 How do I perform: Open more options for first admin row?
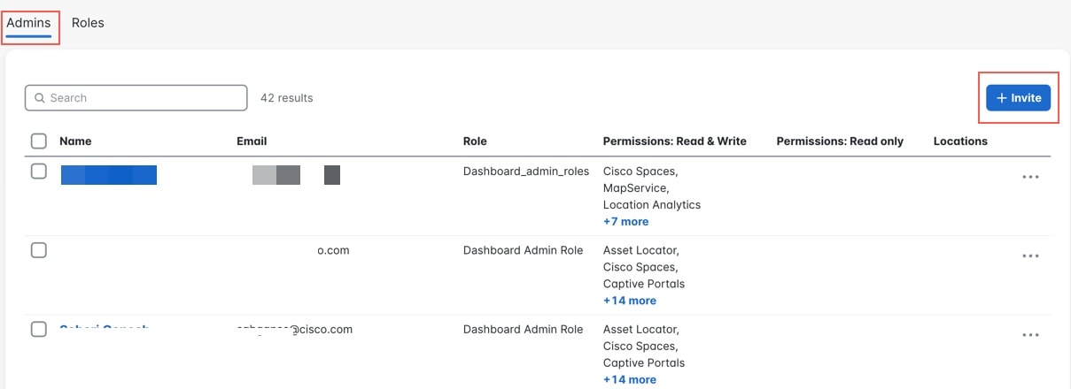(x=1029, y=177)
